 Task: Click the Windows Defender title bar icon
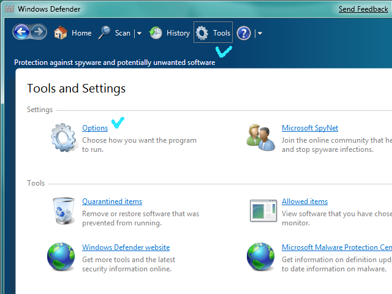point(9,9)
